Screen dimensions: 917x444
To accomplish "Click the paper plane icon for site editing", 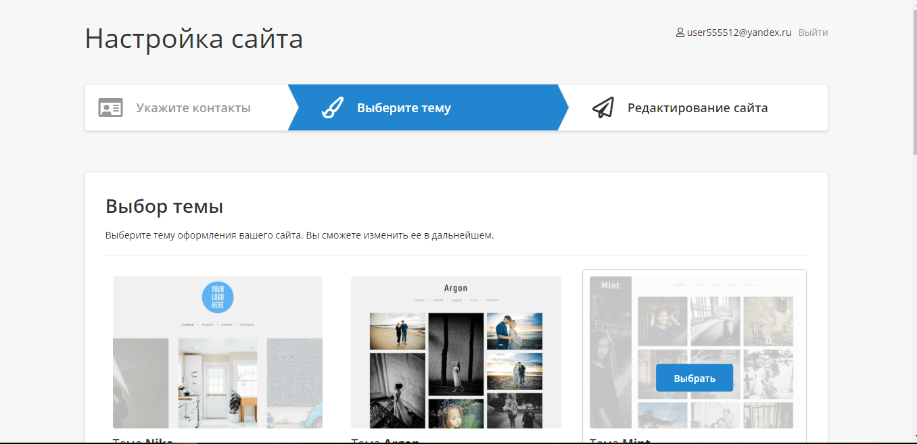I will tap(603, 107).
